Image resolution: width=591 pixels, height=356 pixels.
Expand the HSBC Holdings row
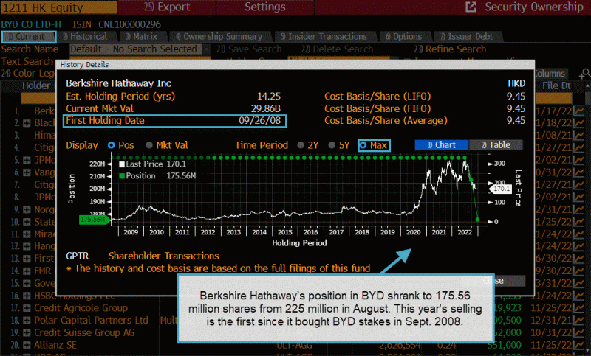pyautogui.click(x=27, y=296)
